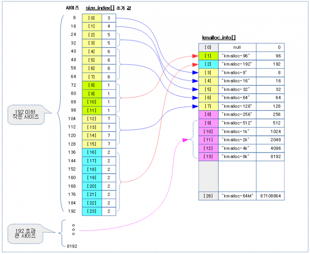Image resolution: width=310 pixels, height=254 pixels.
Task: Click size_index cell [0]
Action: [92, 18]
